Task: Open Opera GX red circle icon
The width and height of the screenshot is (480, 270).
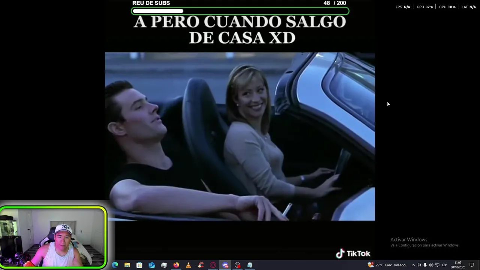Action: [x=213, y=265]
